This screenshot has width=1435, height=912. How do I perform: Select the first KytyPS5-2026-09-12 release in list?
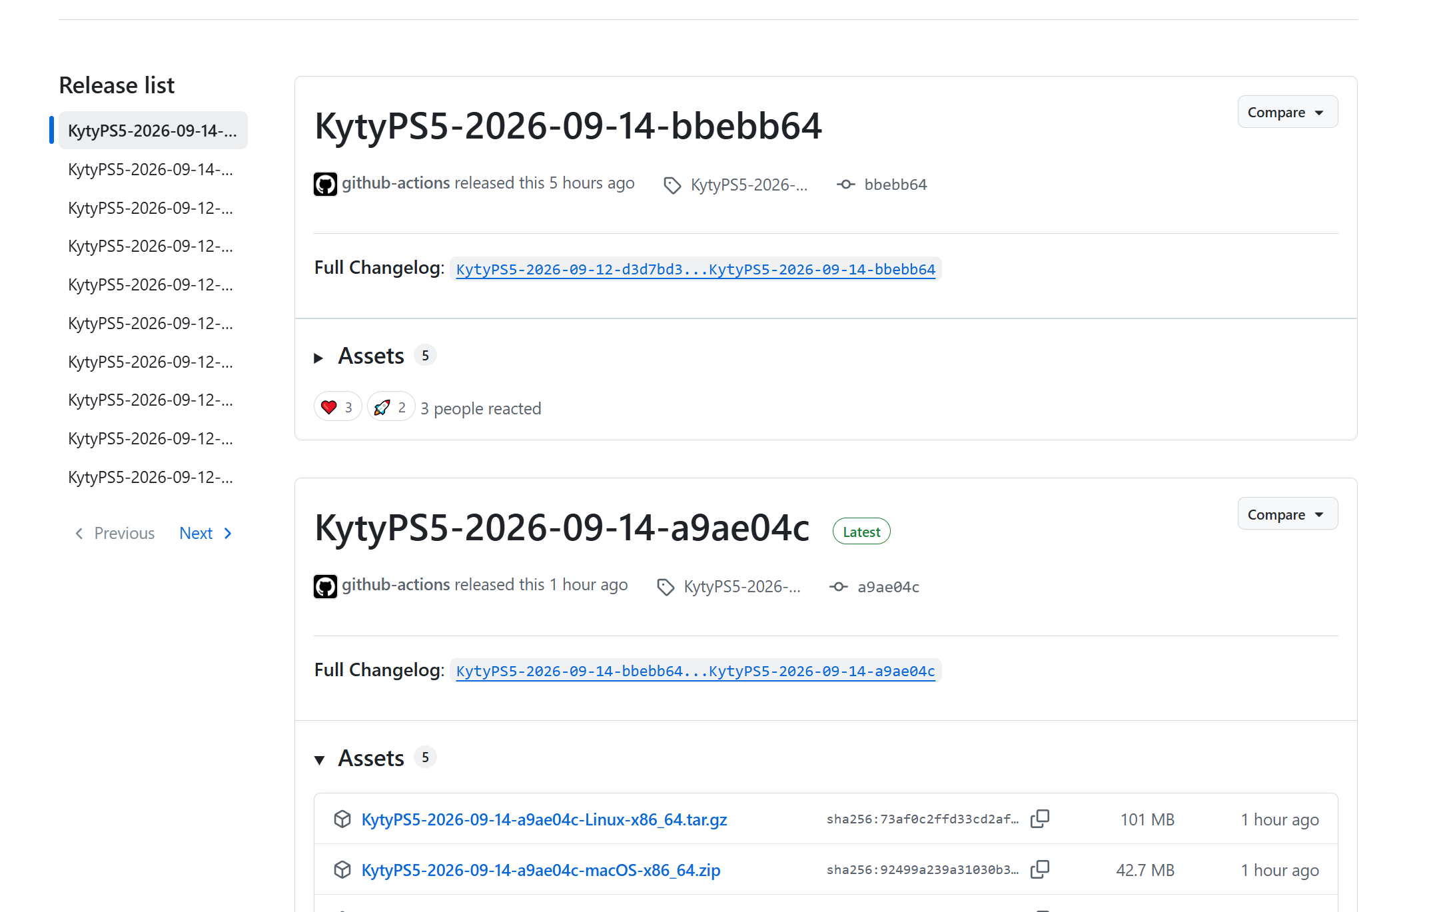[x=151, y=208]
